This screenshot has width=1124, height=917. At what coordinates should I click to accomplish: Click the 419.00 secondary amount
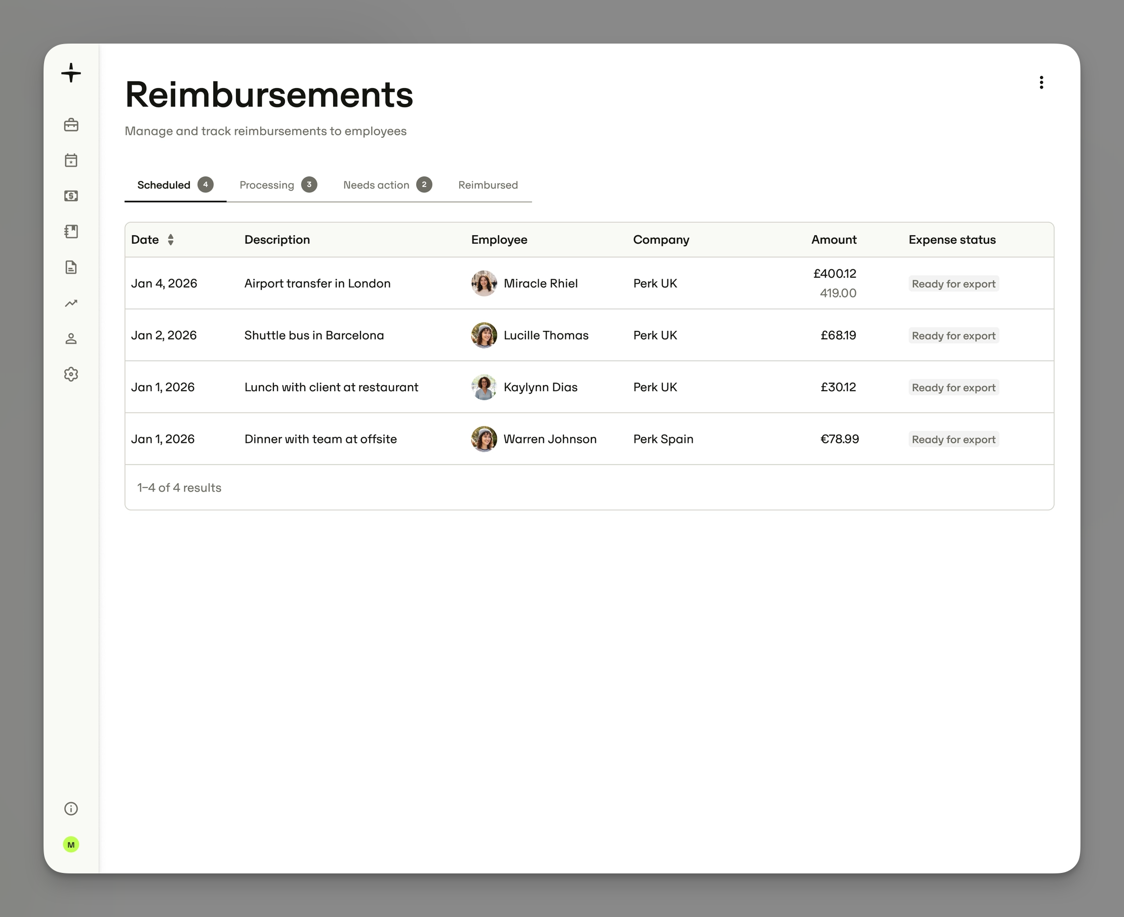click(838, 293)
